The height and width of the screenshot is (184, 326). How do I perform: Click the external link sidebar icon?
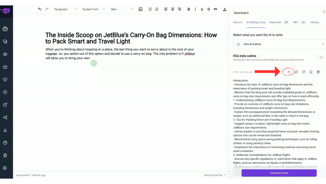click(5, 105)
